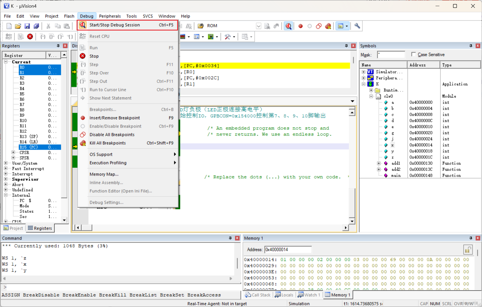Click the Reset CPU RST toolbar icon
Image resolution: width=482 pixels, height=307 pixels.
point(9,37)
